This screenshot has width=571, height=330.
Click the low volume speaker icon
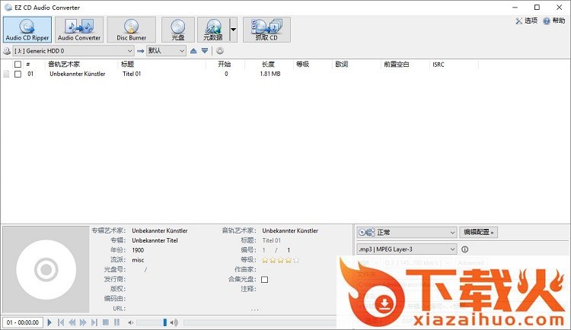coord(130,322)
